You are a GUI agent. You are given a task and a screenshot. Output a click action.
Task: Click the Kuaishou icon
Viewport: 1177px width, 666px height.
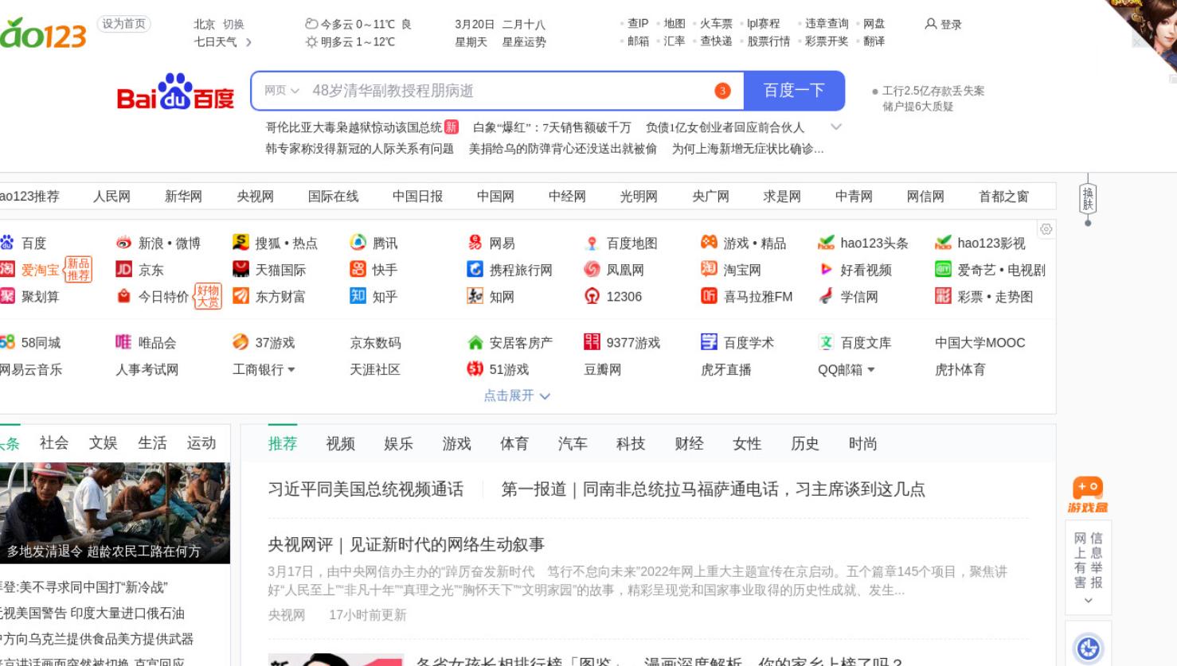(x=358, y=269)
